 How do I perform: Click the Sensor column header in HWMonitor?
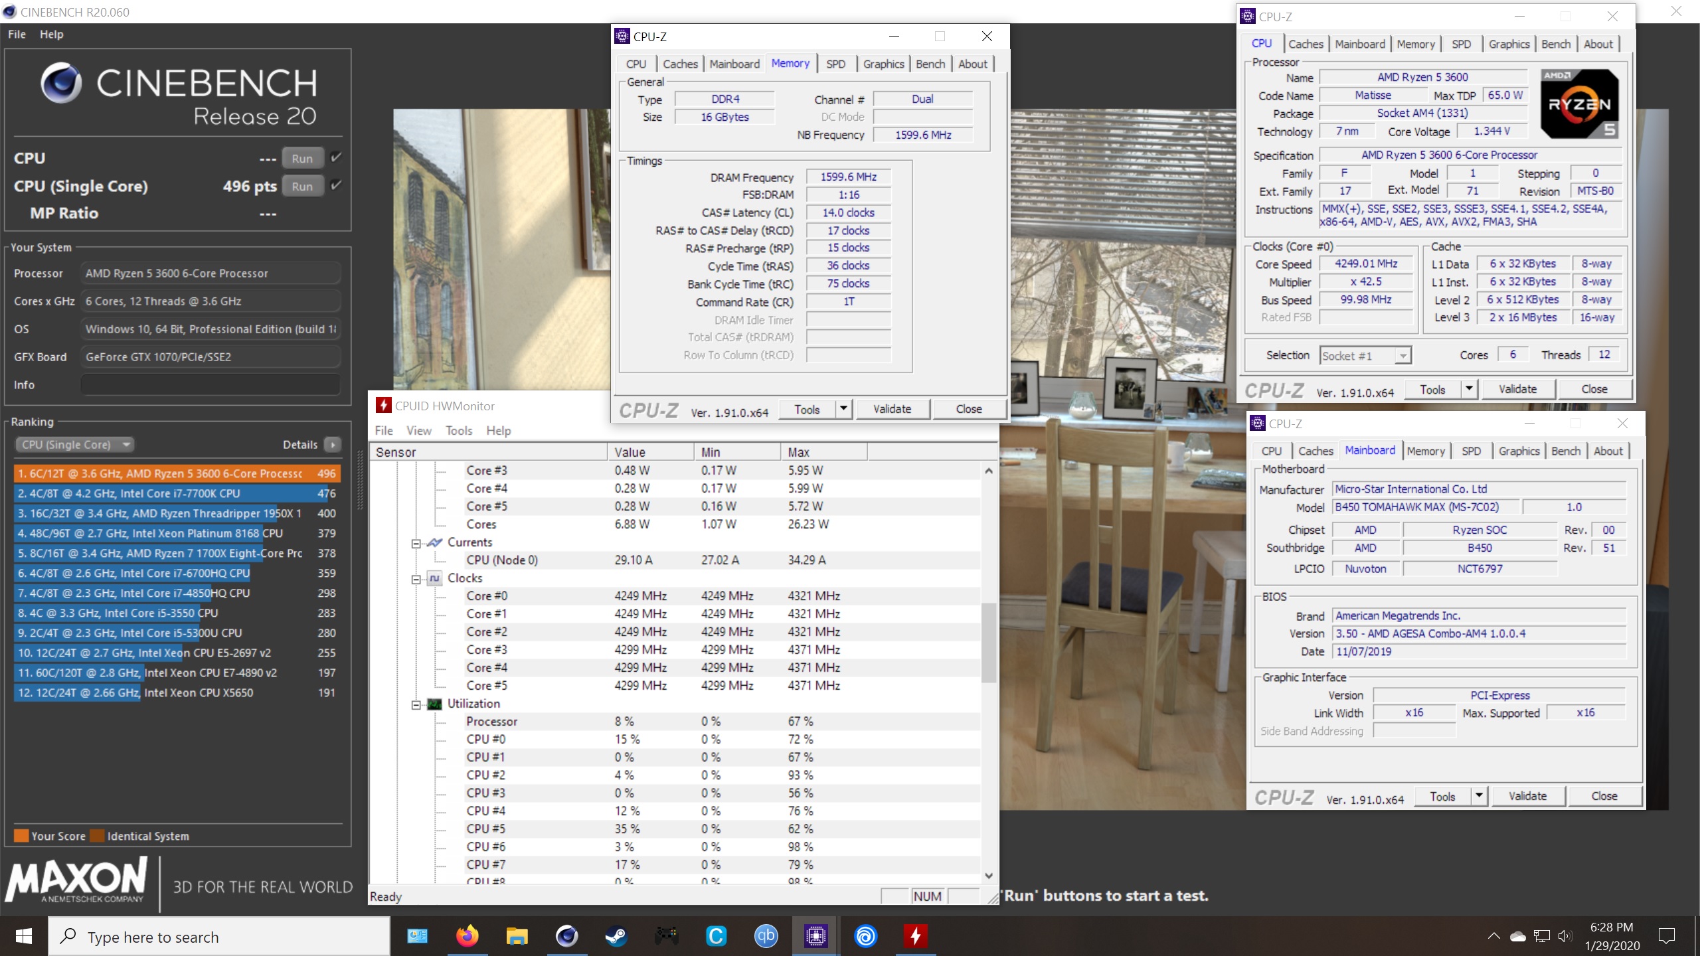(x=488, y=452)
